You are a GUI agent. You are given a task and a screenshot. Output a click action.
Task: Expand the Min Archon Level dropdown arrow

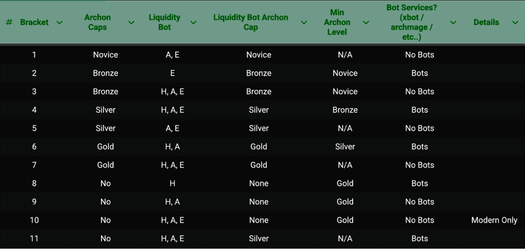pyautogui.click(x=366, y=23)
